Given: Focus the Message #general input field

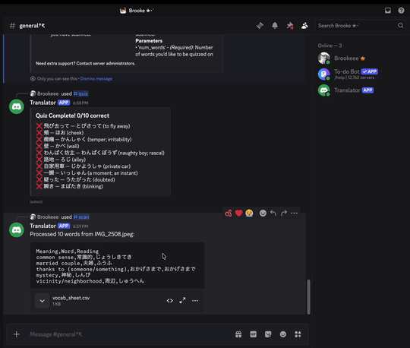Looking at the screenshot, I should tap(131, 334).
